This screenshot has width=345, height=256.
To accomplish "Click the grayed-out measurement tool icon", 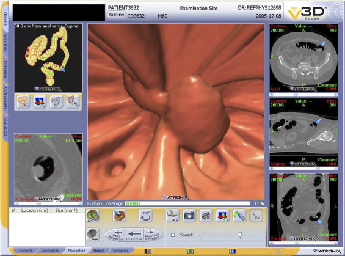I will pyautogui.click(x=256, y=216).
